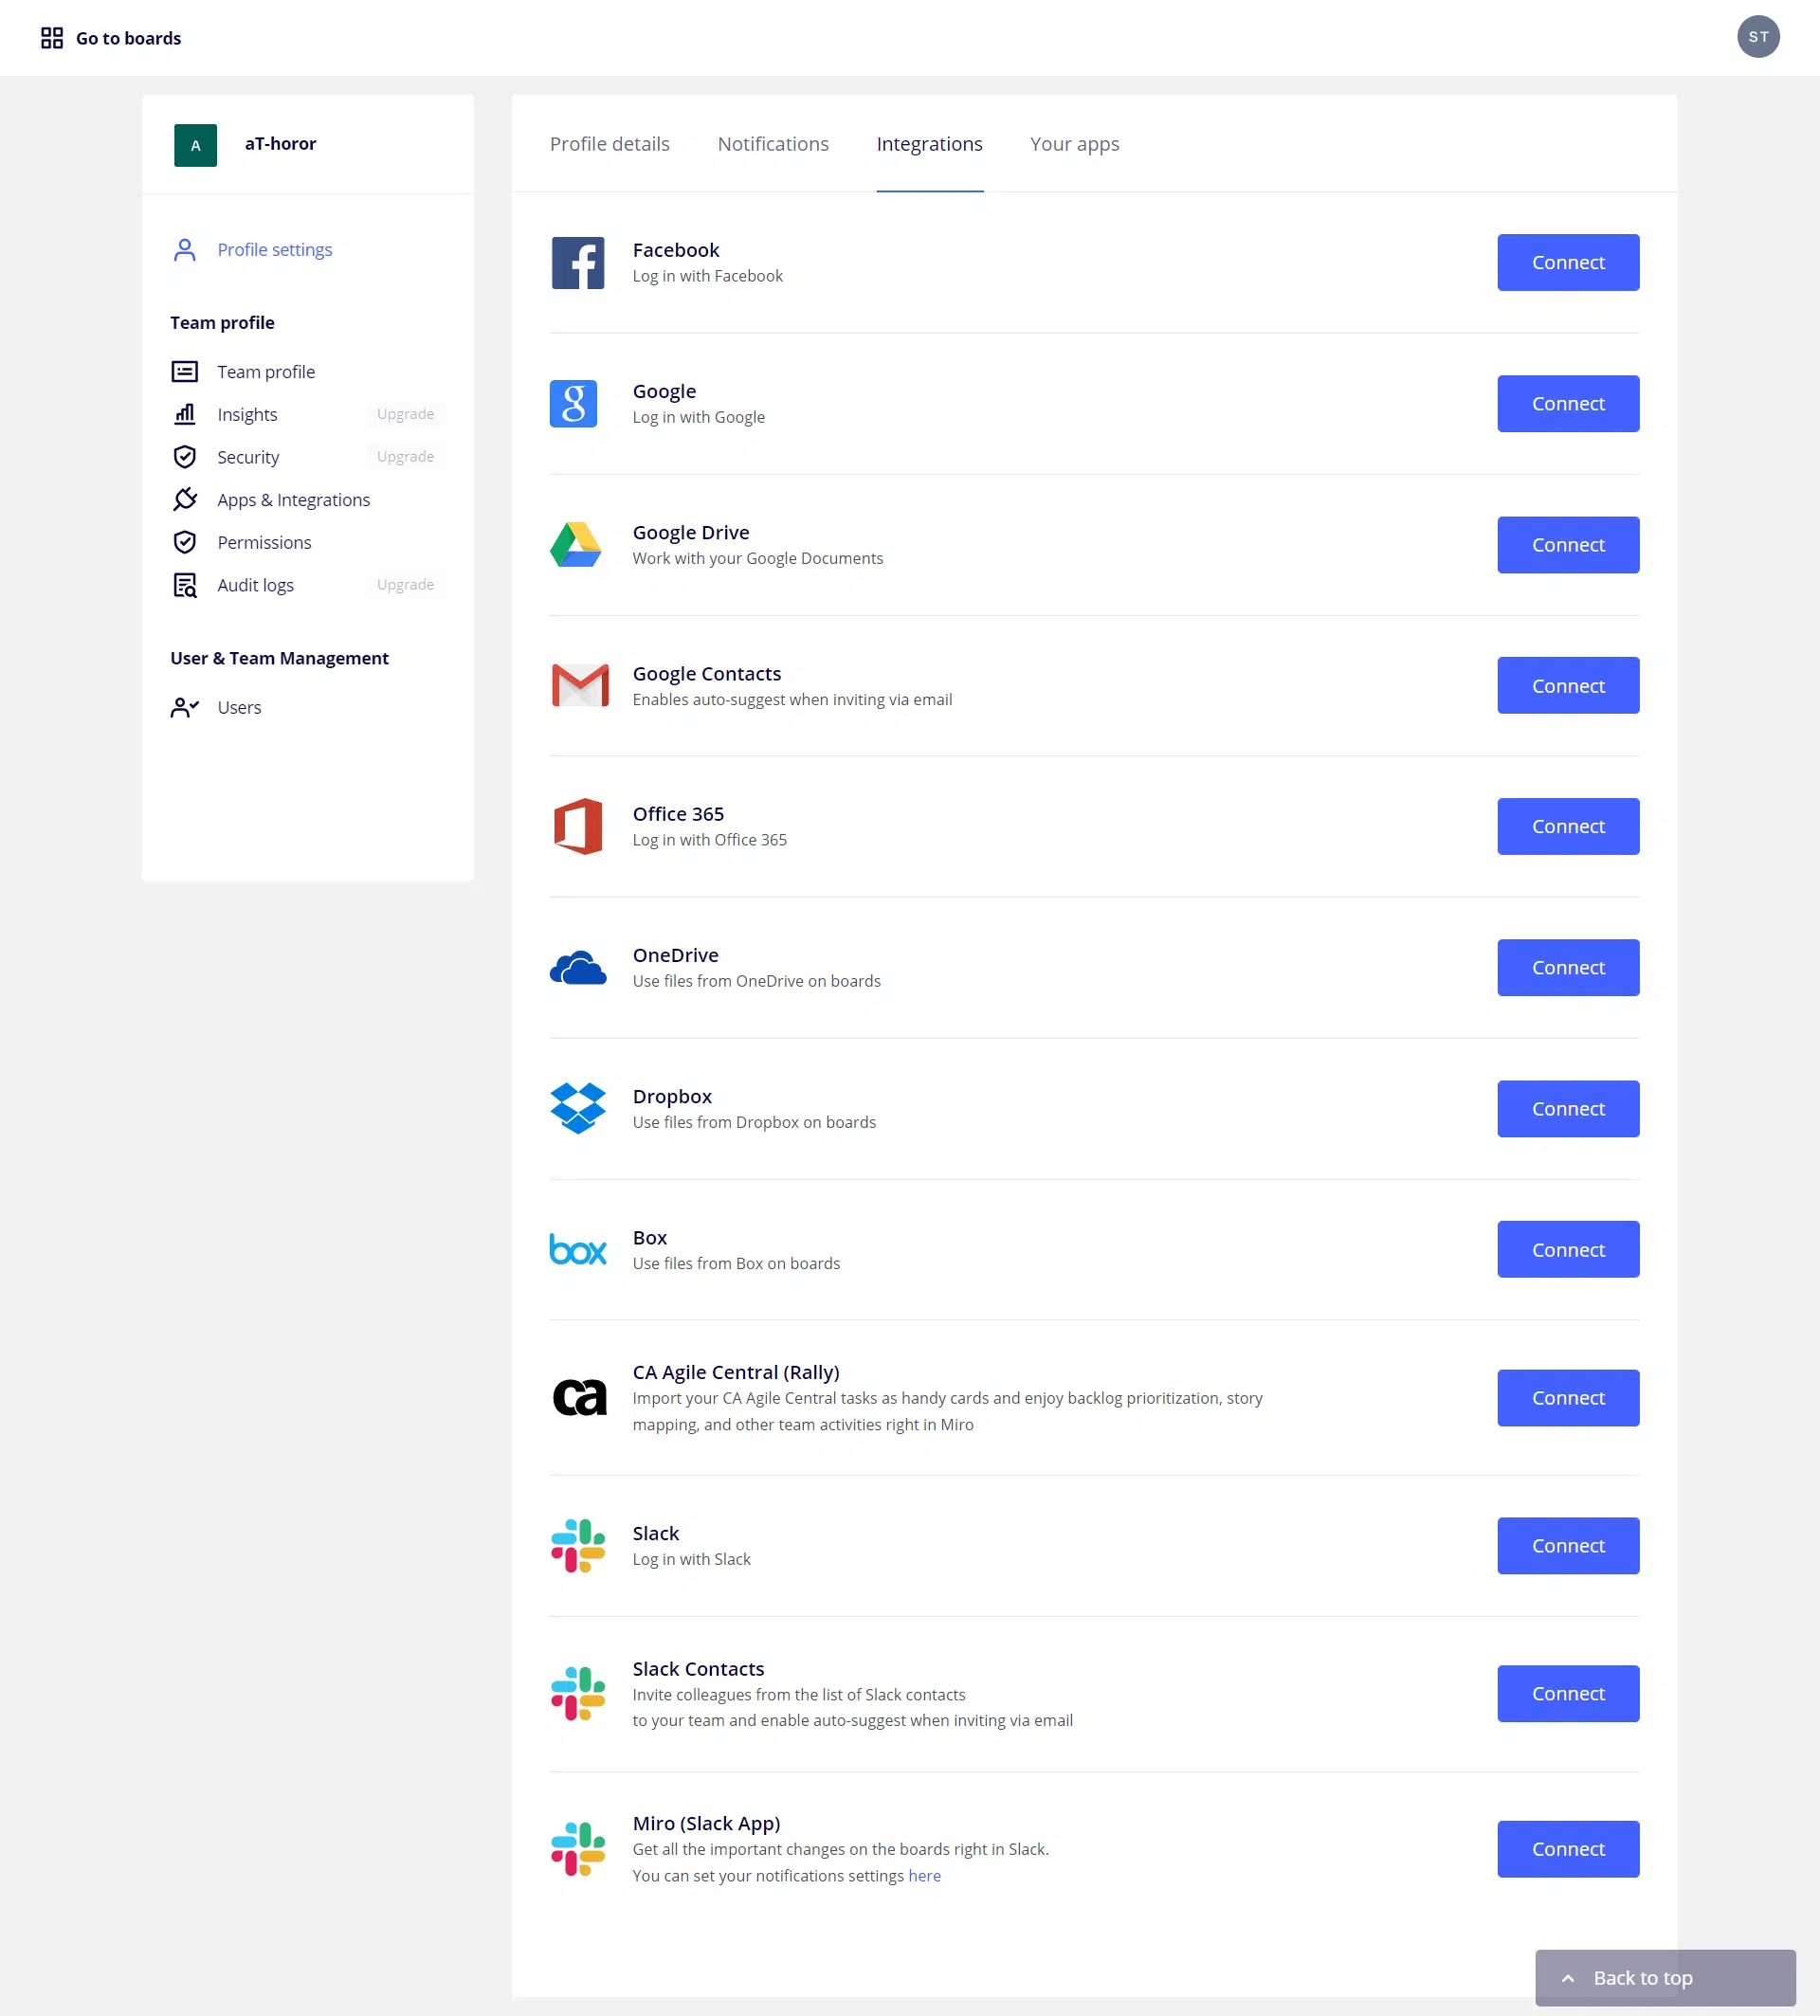Click the Facebook logo icon
The image size is (1820, 2016).
point(578,263)
